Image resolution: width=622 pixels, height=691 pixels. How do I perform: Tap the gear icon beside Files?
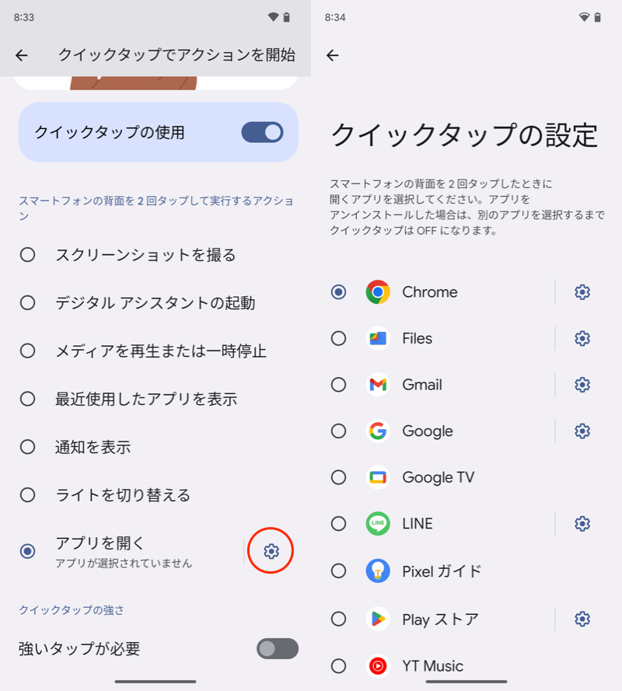pyautogui.click(x=582, y=338)
